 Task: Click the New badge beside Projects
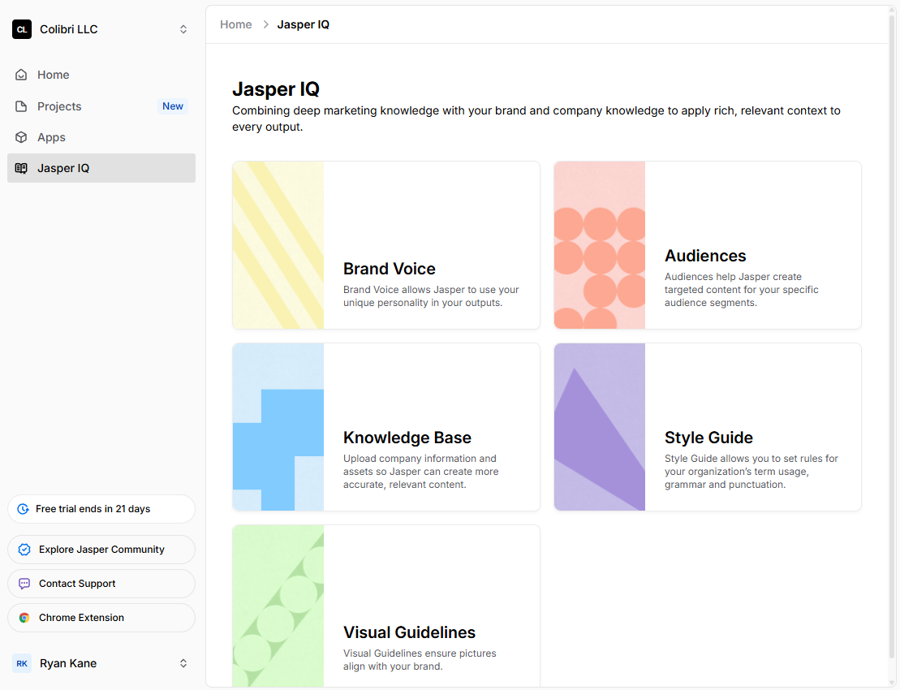[173, 106]
